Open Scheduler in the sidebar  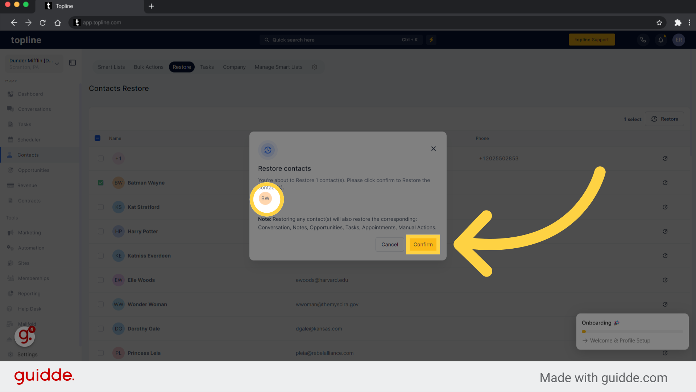click(29, 140)
